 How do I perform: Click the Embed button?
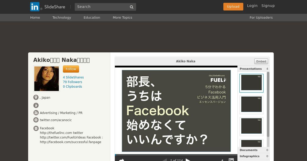click(x=261, y=61)
